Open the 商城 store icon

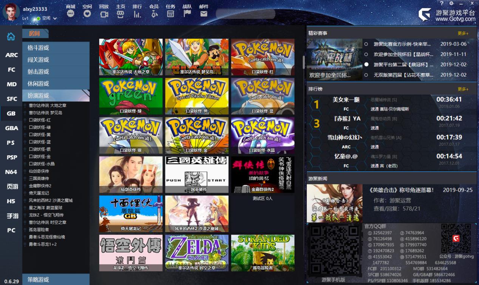click(70, 14)
